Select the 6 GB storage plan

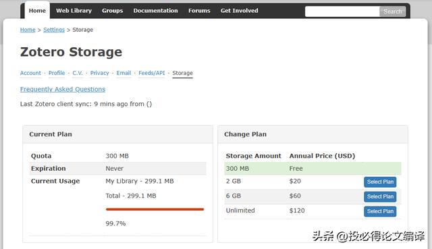[380, 196]
